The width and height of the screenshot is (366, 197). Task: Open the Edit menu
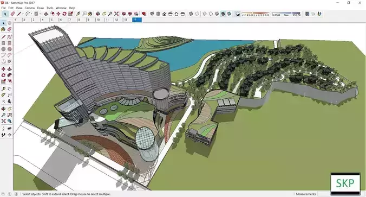point(11,8)
